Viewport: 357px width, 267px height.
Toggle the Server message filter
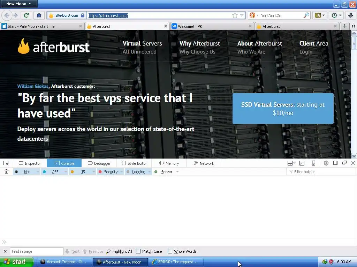(164, 172)
